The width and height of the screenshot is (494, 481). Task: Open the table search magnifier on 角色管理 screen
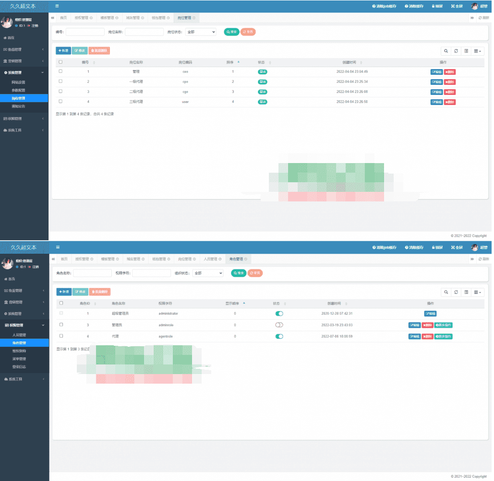pos(446,292)
